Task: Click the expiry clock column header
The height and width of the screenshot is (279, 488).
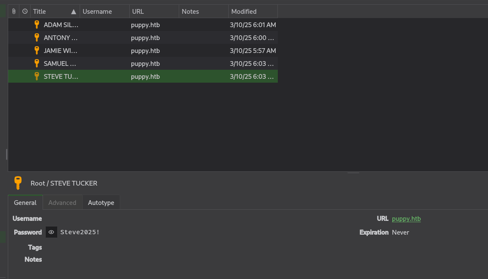Action: pos(25,12)
